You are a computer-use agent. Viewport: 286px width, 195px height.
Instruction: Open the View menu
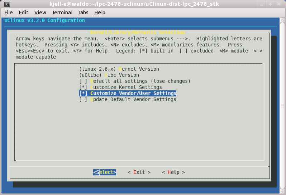tap(40, 12)
